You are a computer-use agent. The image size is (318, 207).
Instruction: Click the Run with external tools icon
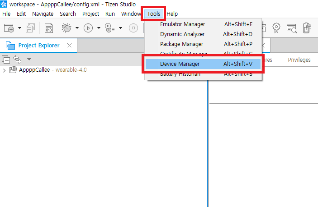coord(110,28)
